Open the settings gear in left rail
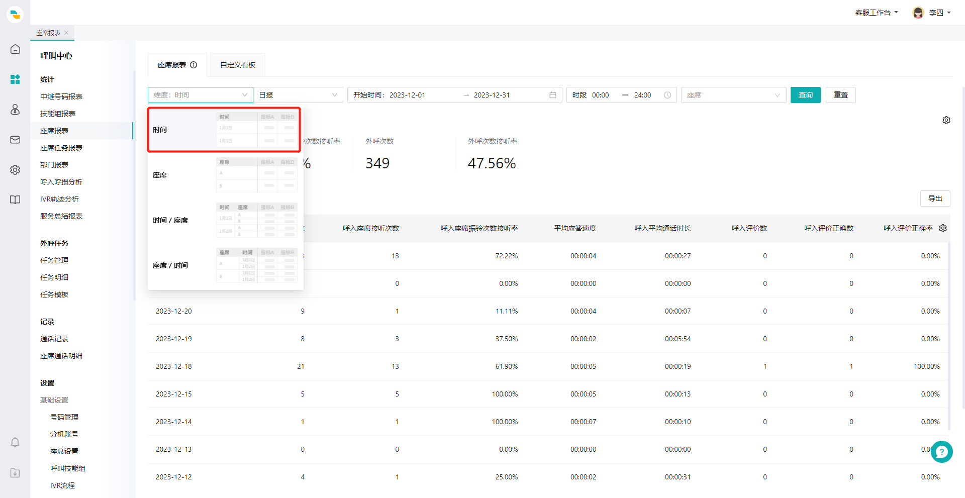 [15, 169]
